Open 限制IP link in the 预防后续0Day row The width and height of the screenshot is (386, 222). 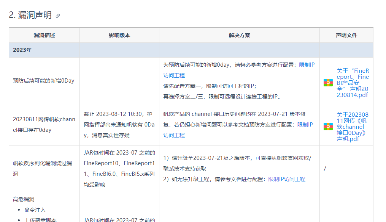point(307,65)
